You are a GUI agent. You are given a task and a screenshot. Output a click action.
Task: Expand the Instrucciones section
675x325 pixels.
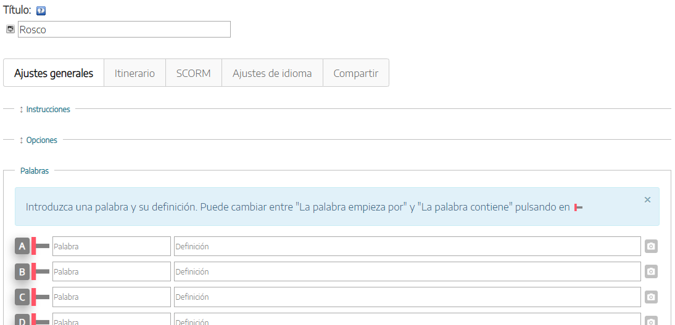(x=48, y=109)
